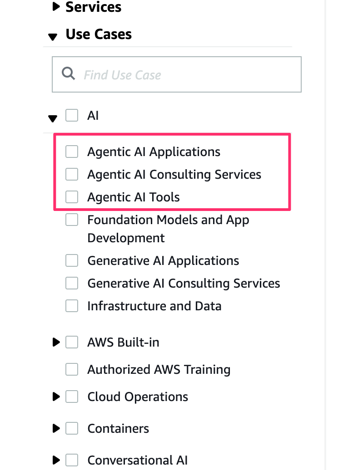Expand the AWS Built-in category
The height and width of the screenshot is (470, 348).
click(56, 343)
